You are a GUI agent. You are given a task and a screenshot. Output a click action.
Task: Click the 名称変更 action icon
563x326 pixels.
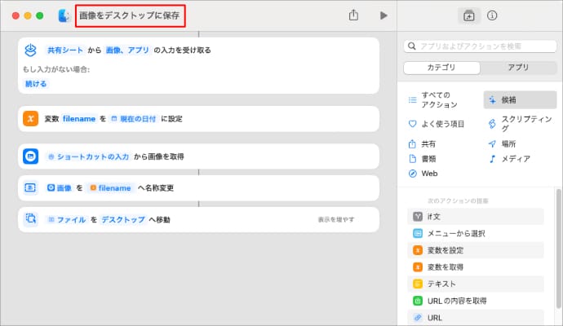click(x=30, y=187)
